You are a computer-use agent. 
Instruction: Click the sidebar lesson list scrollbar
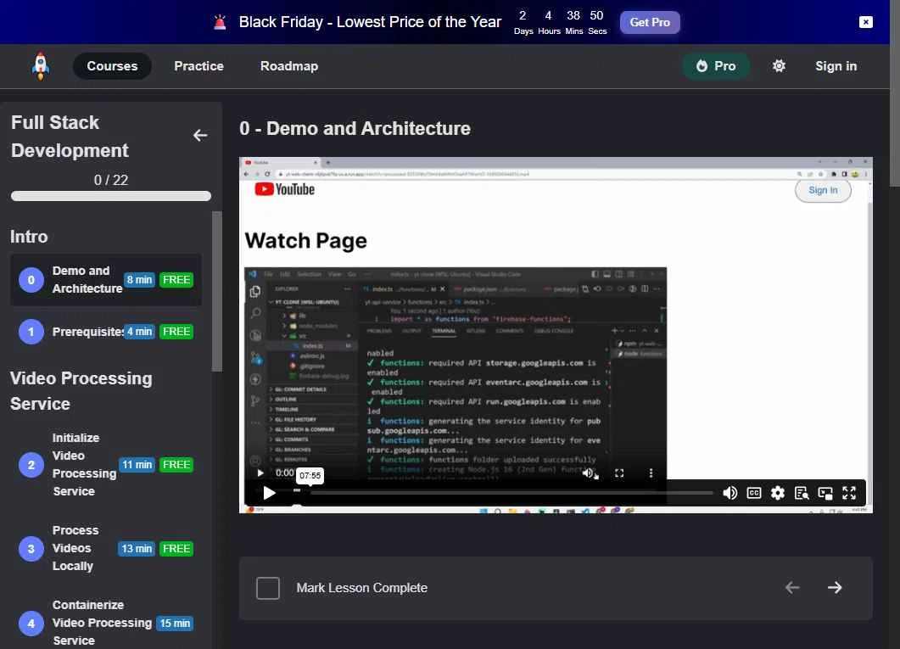point(216,292)
